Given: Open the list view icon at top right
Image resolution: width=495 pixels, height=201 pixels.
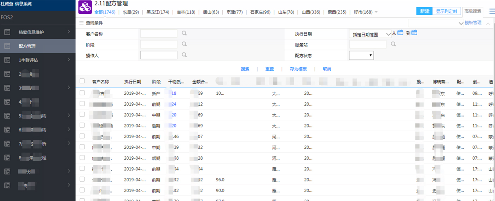Looking at the screenshot, I should tap(491, 11).
